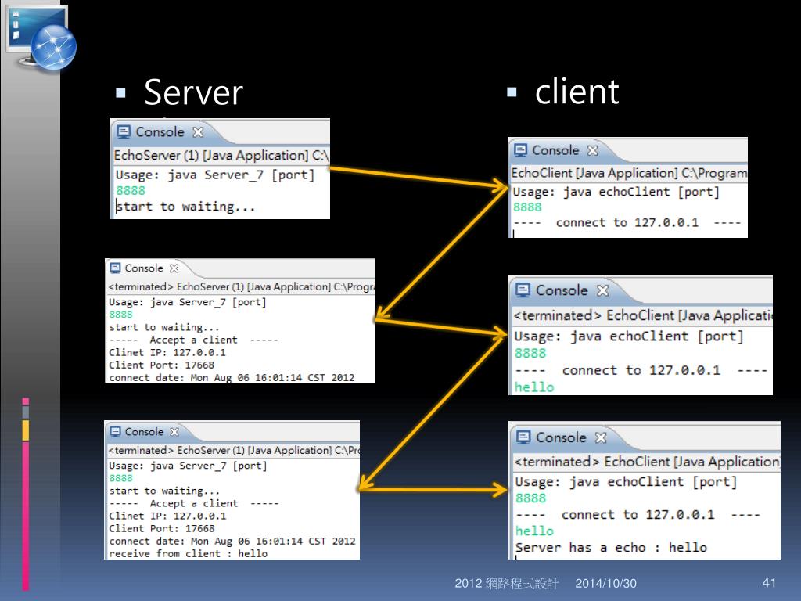This screenshot has height=601, width=801.
Task: Close Console tab X in middle client console
Action: pyautogui.click(x=603, y=290)
